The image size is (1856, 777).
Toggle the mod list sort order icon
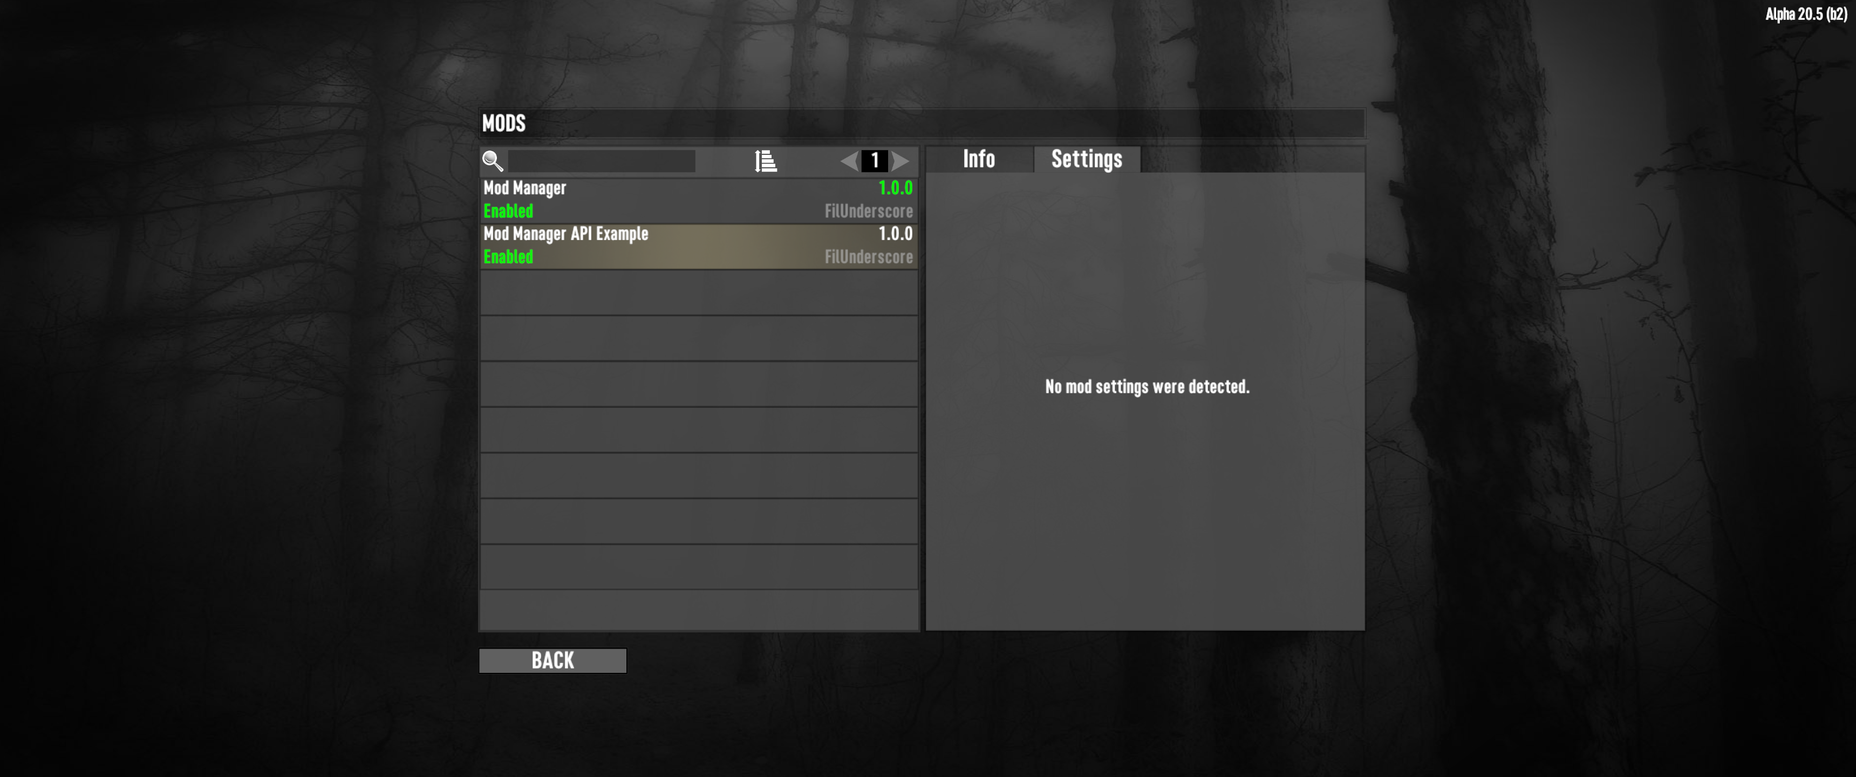(x=765, y=161)
